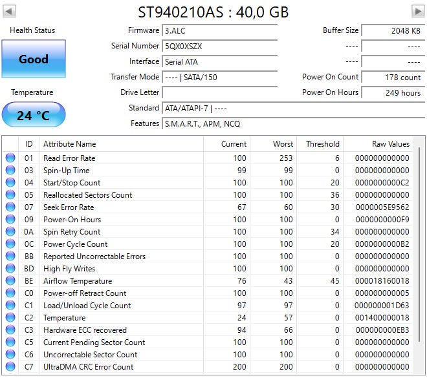
Task: Click the Buffer Size field 2048 KB
Action: (393, 30)
